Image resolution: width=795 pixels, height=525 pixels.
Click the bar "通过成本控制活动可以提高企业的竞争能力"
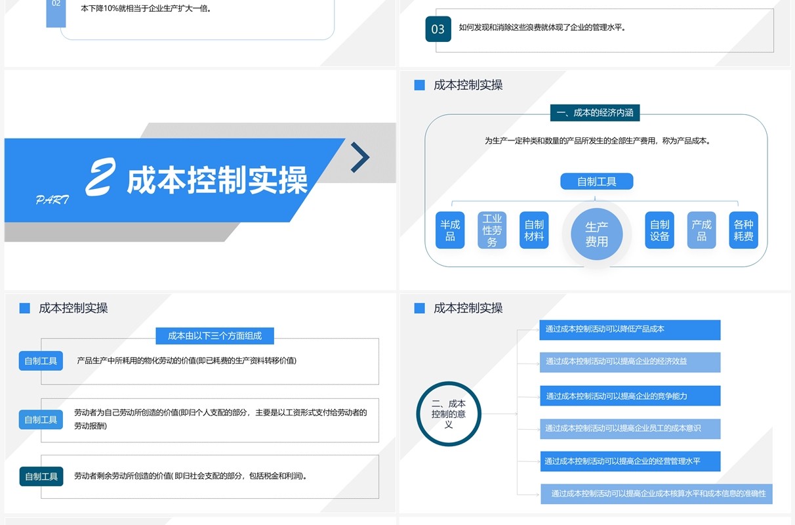[x=630, y=396]
